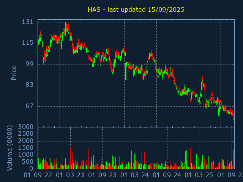Click the chart title 'HAS - last updated 15/09/2025'
This screenshot has height=182, width=243.
[136, 9]
